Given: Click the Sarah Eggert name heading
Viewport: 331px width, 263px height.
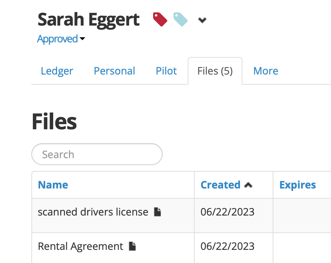Looking at the screenshot, I should [x=89, y=20].
